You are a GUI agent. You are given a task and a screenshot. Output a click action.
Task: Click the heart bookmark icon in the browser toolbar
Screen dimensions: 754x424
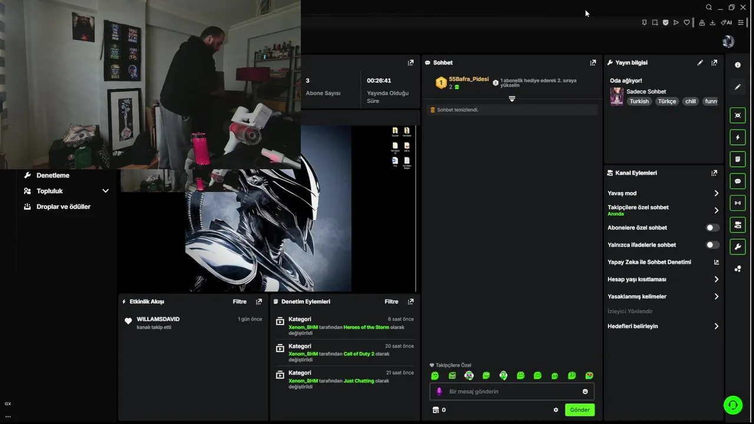coord(687,22)
